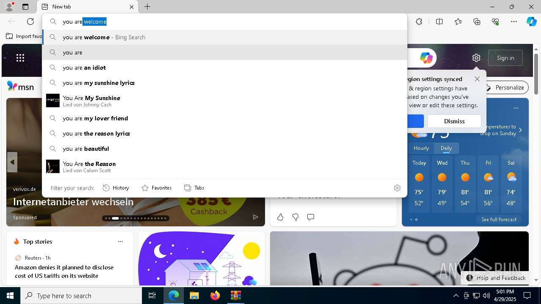541x304 pixels.
Task: Open Help and Feedback
Action: [496, 278]
